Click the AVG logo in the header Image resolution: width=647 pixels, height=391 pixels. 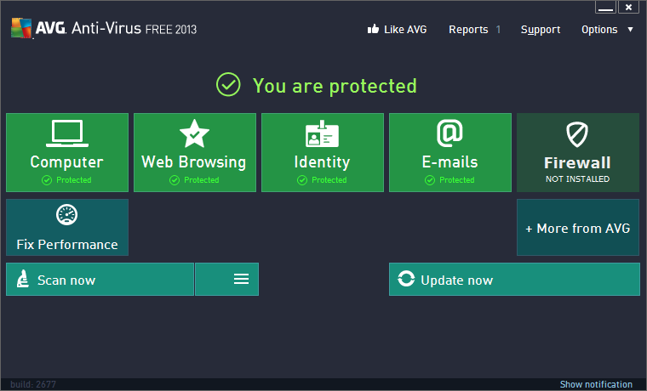[21, 29]
